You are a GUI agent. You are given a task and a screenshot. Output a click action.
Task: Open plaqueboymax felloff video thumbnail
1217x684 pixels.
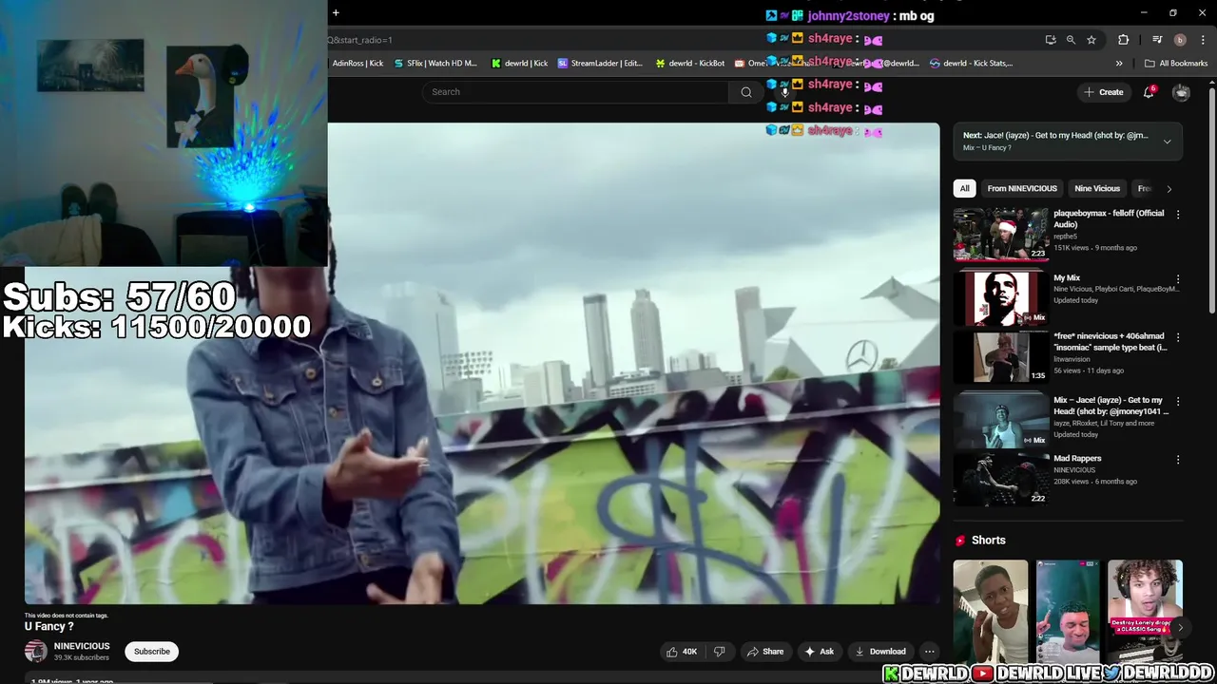click(1000, 234)
